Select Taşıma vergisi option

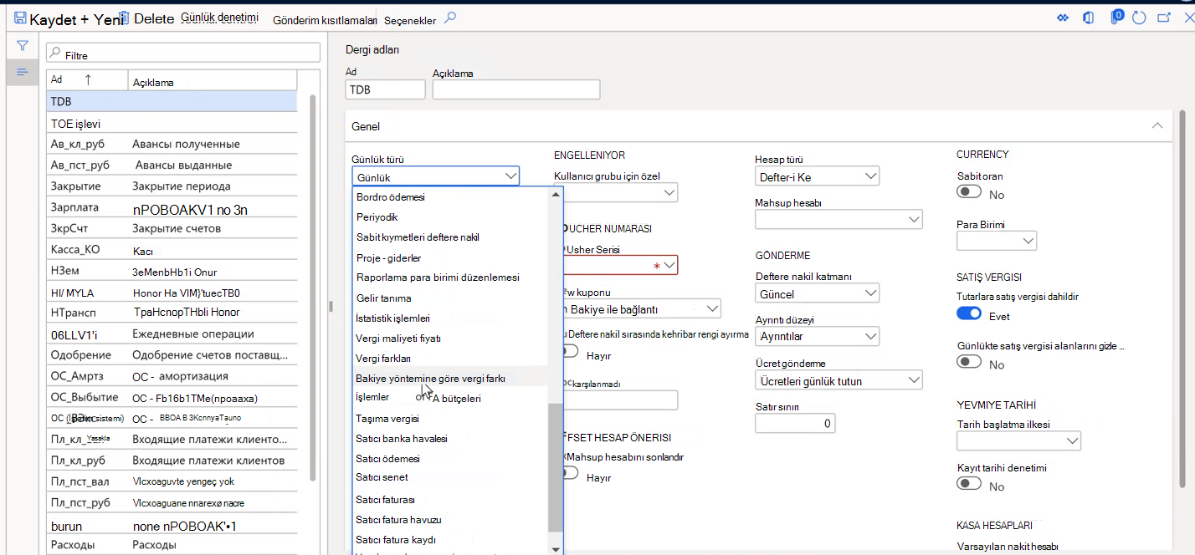coord(450,419)
